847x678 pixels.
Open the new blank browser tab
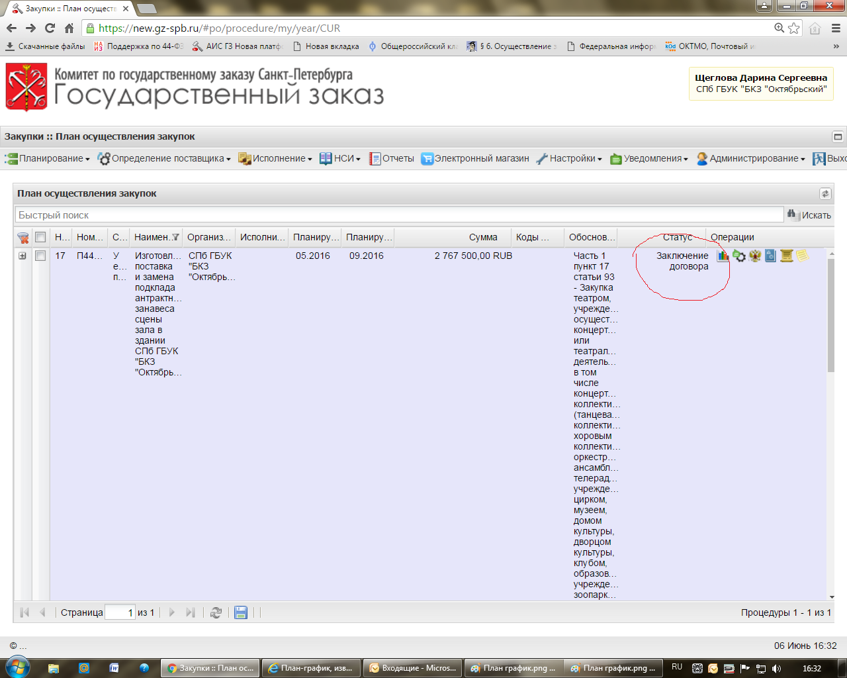[x=147, y=9]
